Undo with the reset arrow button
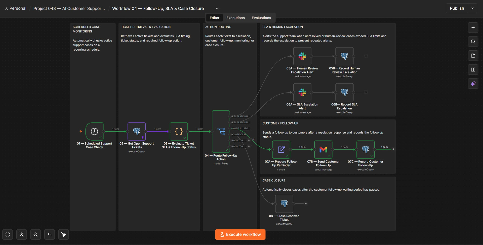The image size is (483, 245). pos(50,234)
